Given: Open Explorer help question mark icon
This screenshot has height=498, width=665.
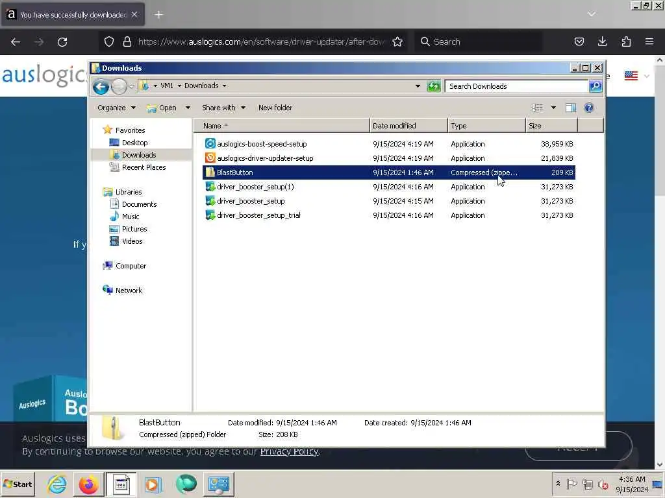Looking at the screenshot, I should tap(588, 108).
